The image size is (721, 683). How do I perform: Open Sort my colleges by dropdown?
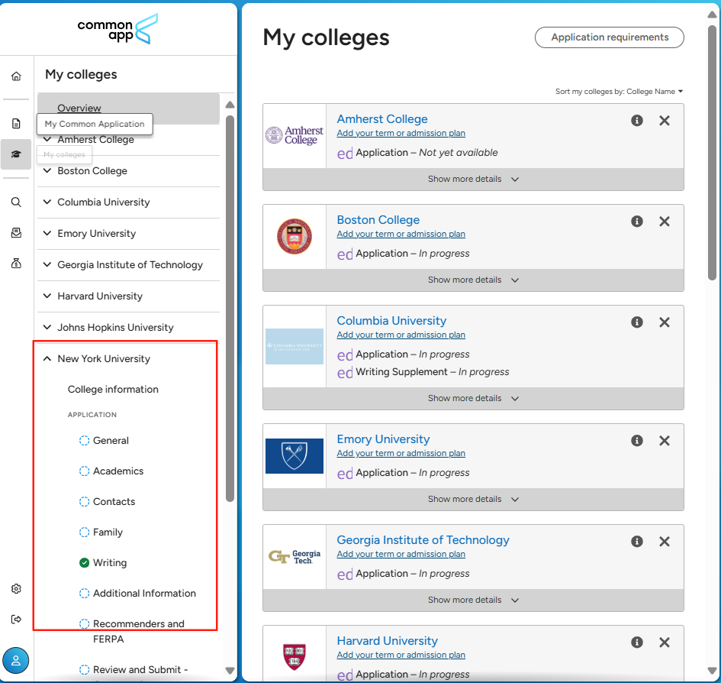point(619,92)
